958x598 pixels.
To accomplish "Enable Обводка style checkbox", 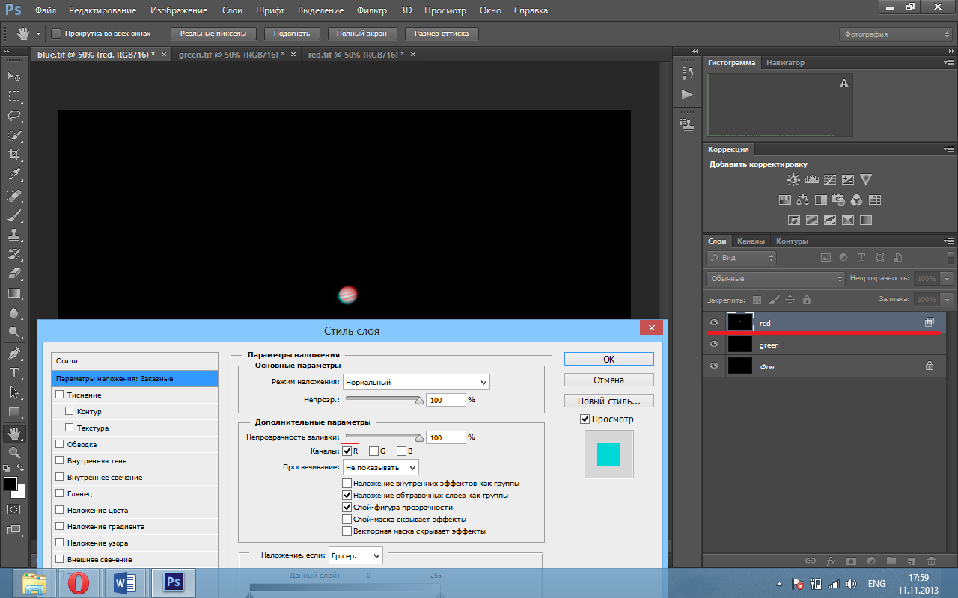I will [60, 444].
